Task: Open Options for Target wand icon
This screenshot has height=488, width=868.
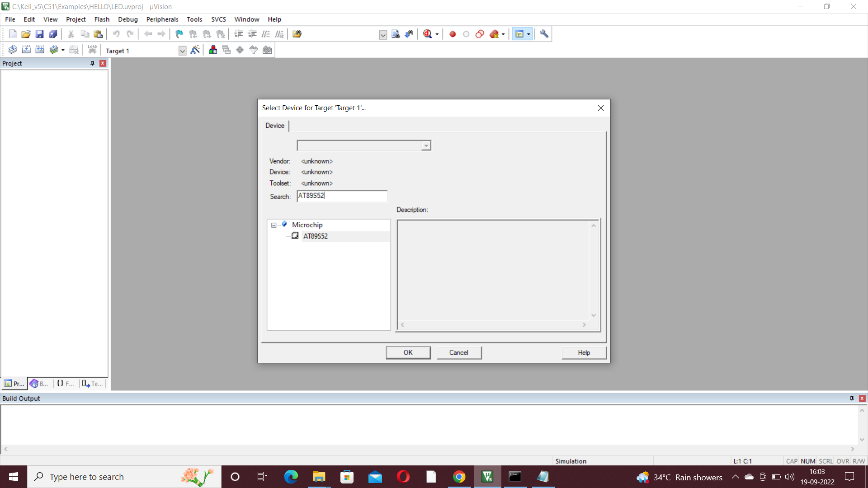Action: click(x=195, y=50)
